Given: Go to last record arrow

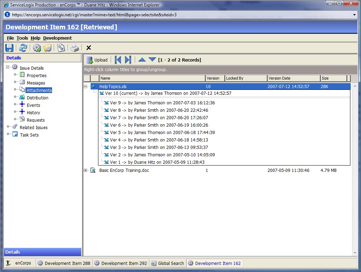Looking at the screenshot, I should (128, 60).
